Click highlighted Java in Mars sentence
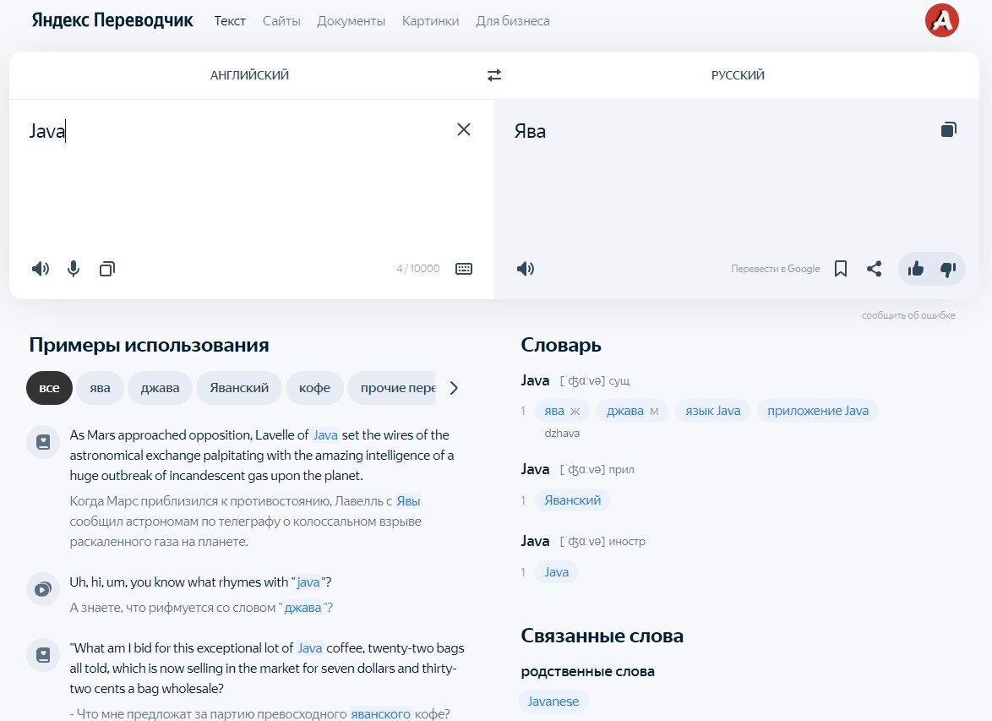Image resolution: width=992 pixels, height=721 pixels. (x=325, y=434)
